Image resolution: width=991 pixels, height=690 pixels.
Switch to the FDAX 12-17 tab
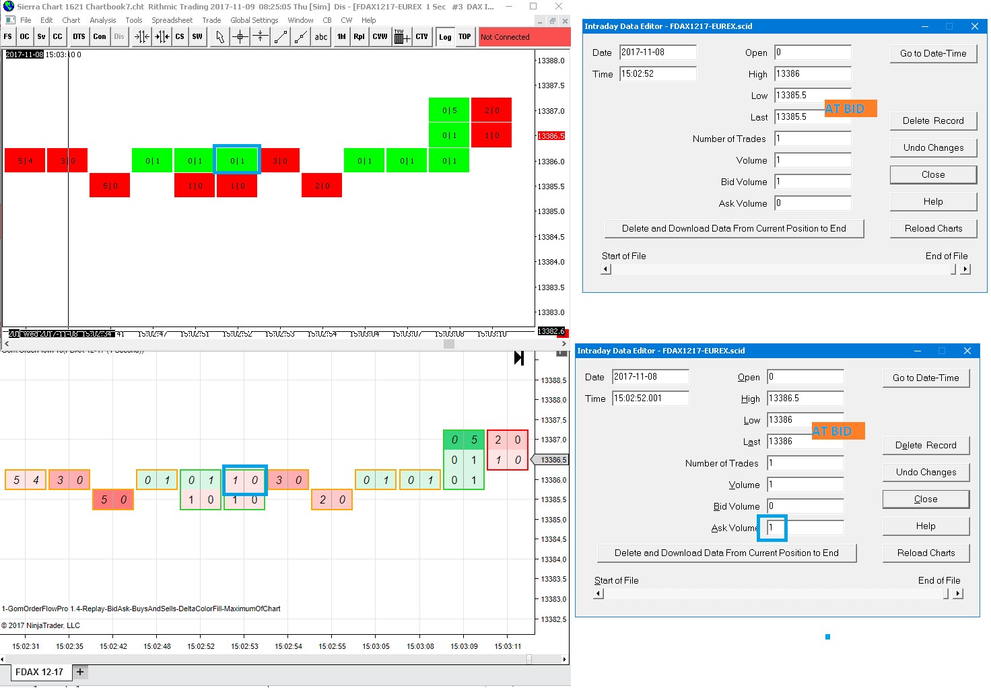click(x=39, y=672)
